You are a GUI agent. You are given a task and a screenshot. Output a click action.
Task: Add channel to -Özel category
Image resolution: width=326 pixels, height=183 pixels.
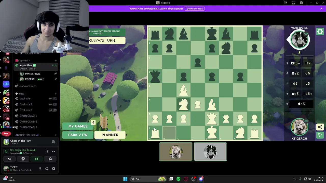[56, 94]
